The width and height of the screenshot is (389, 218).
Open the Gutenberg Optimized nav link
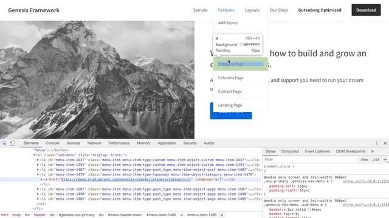click(x=320, y=10)
